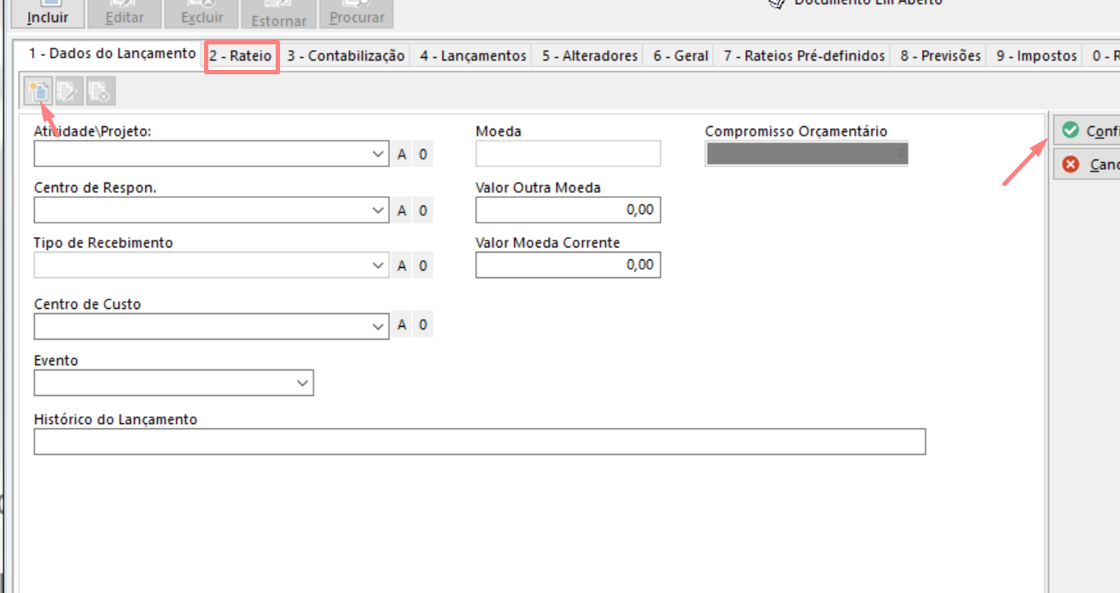Open the 9 - Impostos tab
The height and width of the screenshot is (593, 1120).
tap(1036, 55)
